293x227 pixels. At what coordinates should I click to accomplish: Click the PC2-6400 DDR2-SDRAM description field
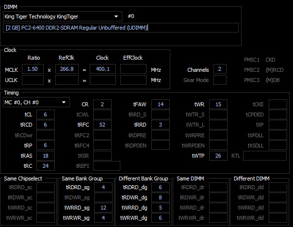(121, 28)
